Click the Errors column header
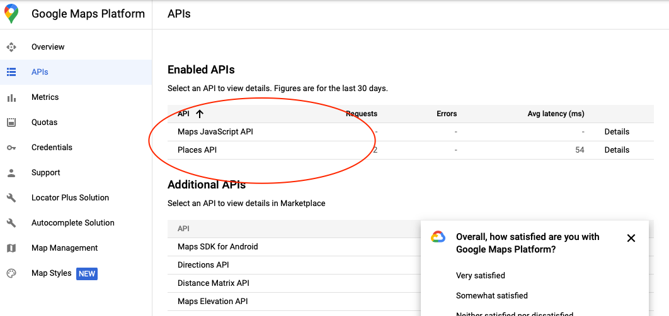Screen dimensions: 669x316 (x=447, y=114)
